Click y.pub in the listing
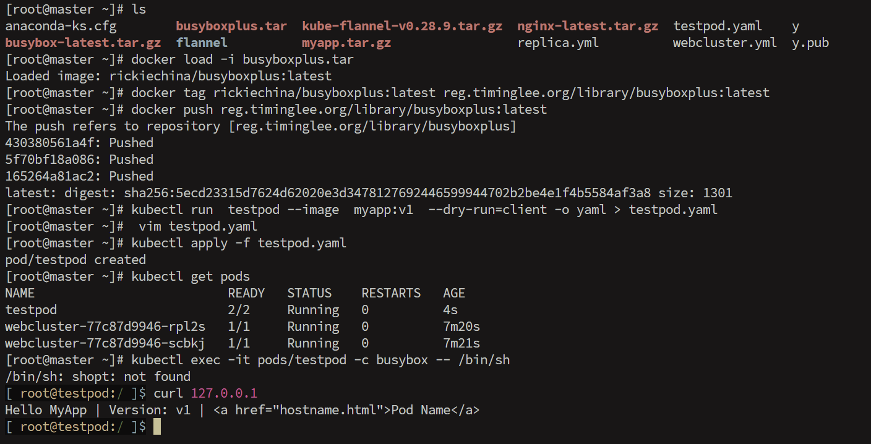 810,43
